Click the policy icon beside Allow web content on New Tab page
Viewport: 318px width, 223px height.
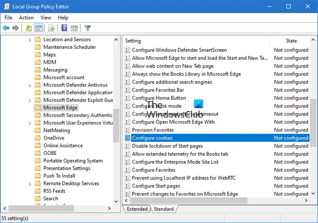127,66
